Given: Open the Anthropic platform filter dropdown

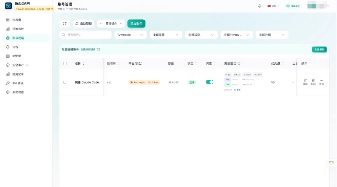Looking at the screenshot, I should (131, 35).
